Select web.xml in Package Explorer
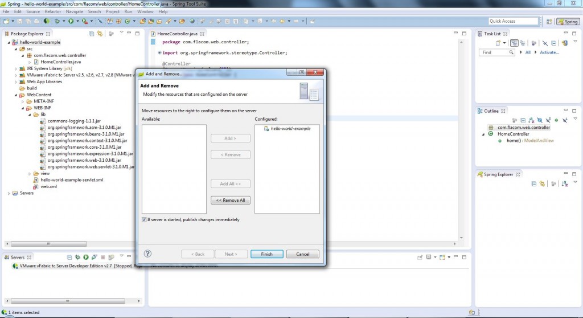 click(x=45, y=186)
